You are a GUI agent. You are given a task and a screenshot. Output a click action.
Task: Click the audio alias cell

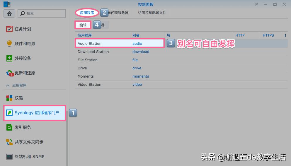[137, 43]
